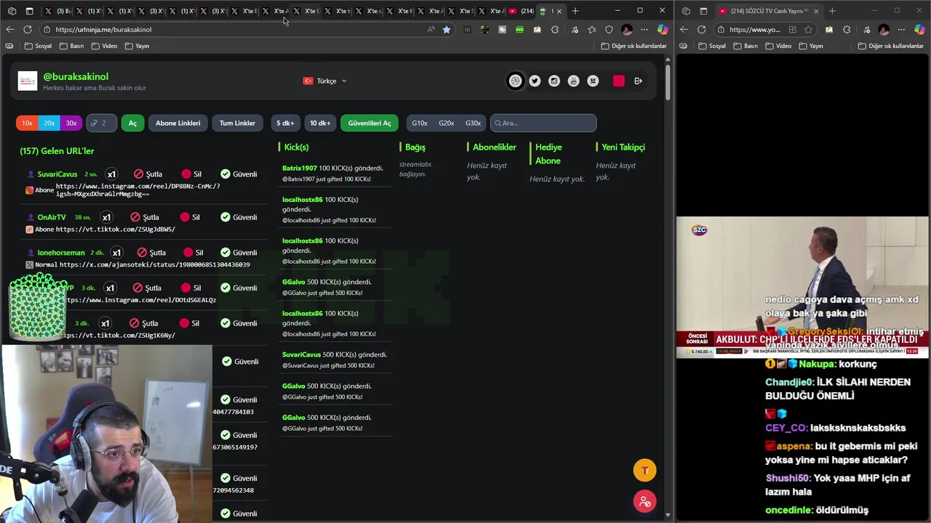Open the Copilot icon in left browser

coord(663,30)
